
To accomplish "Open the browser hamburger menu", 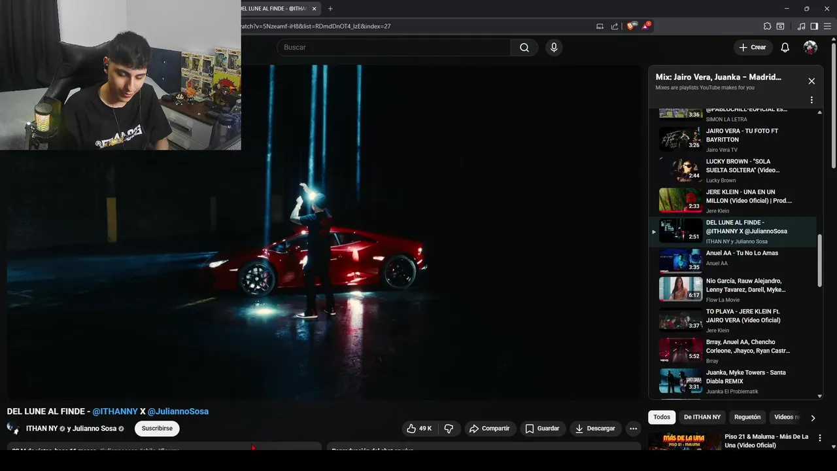I will click(x=827, y=26).
